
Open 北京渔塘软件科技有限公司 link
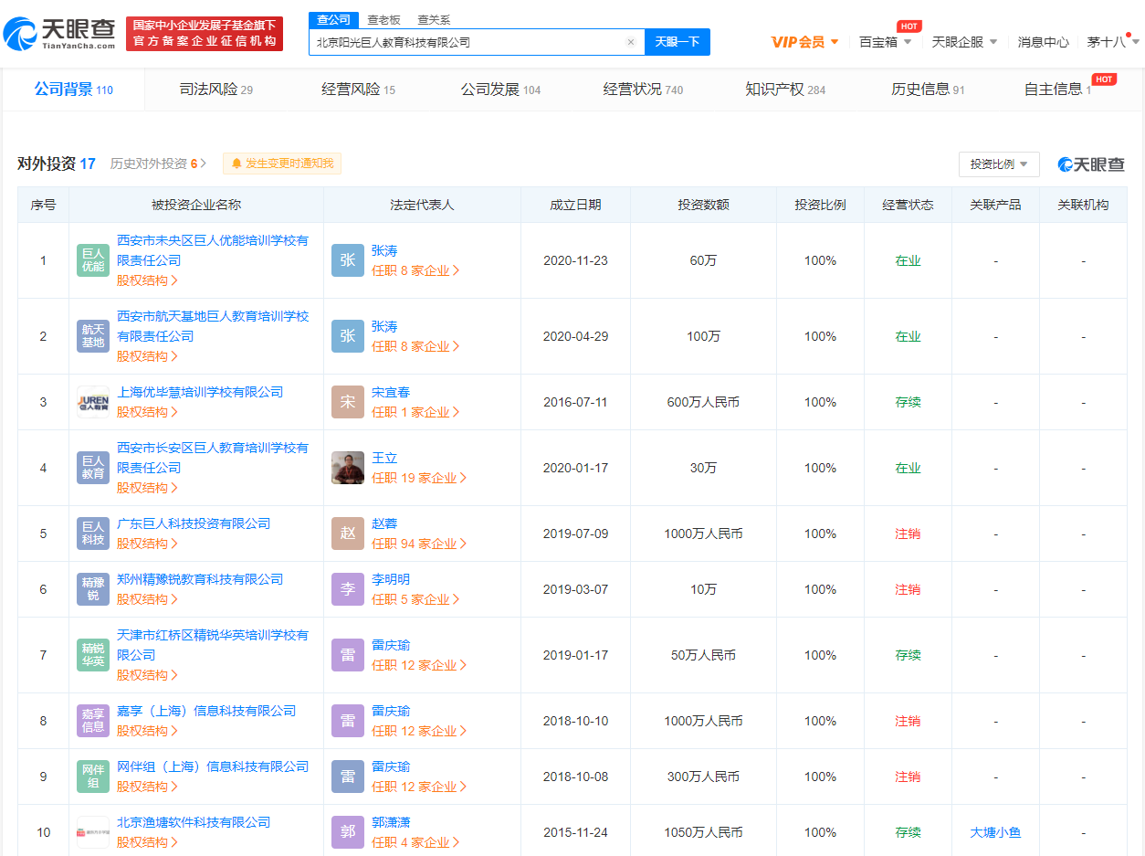click(194, 822)
